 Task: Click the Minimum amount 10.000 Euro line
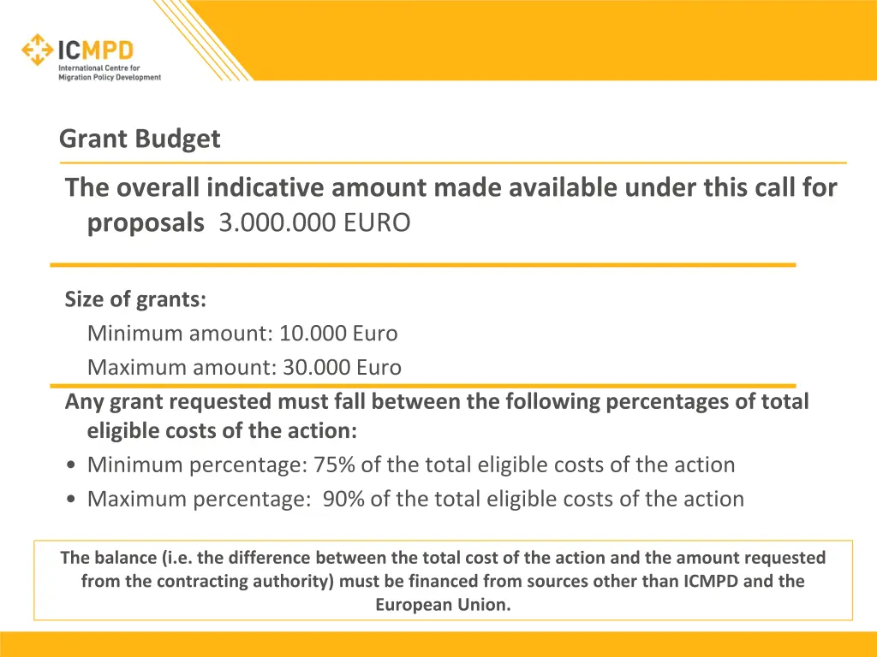click(x=242, y=333)
